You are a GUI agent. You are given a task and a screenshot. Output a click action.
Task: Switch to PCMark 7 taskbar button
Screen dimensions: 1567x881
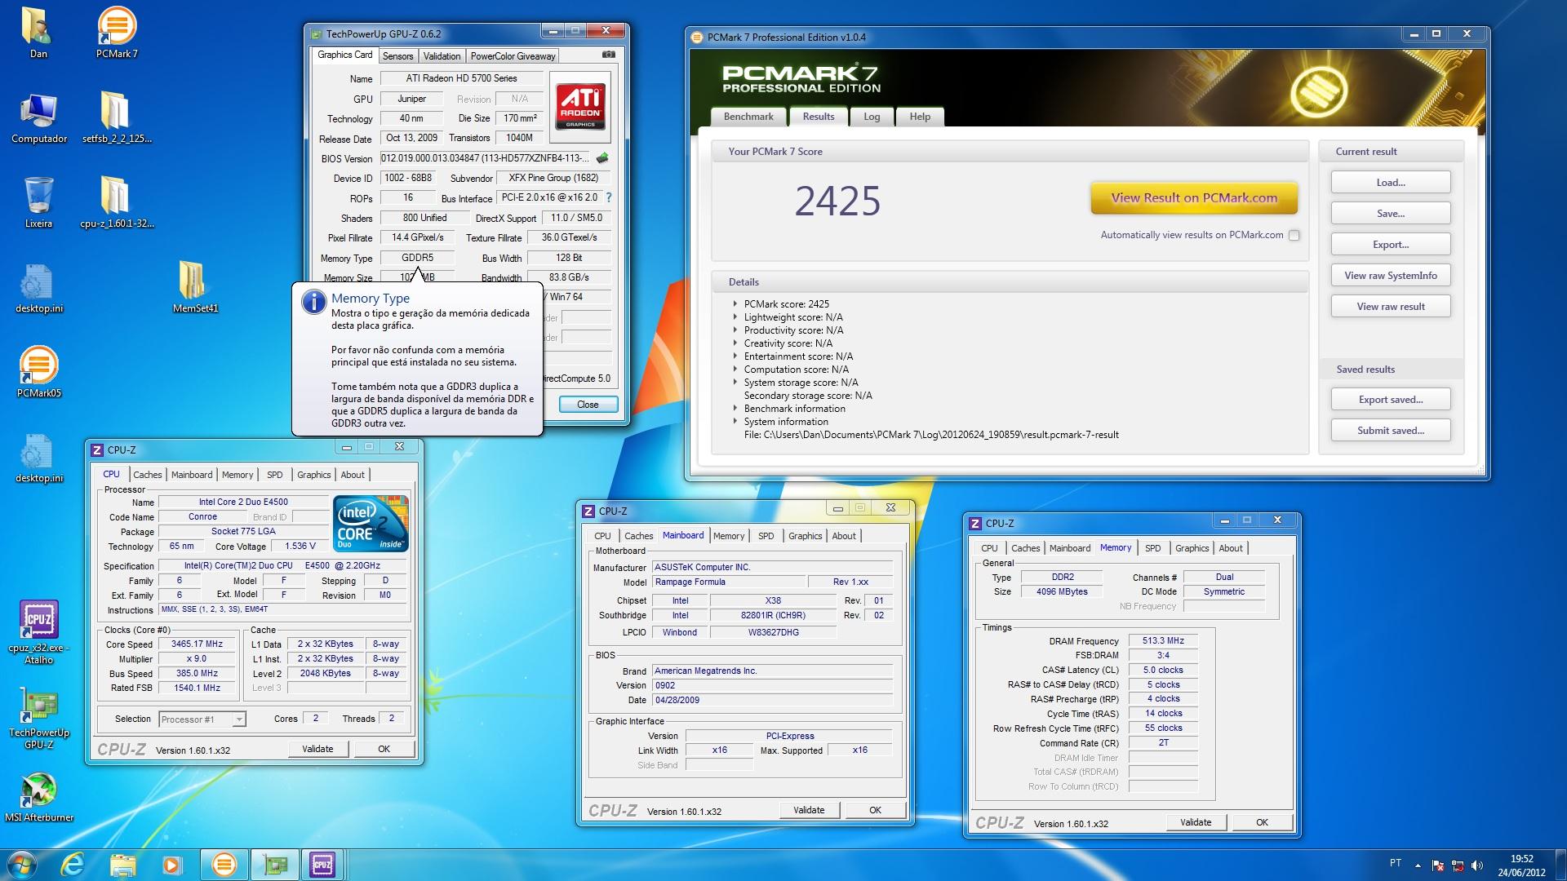224,864
